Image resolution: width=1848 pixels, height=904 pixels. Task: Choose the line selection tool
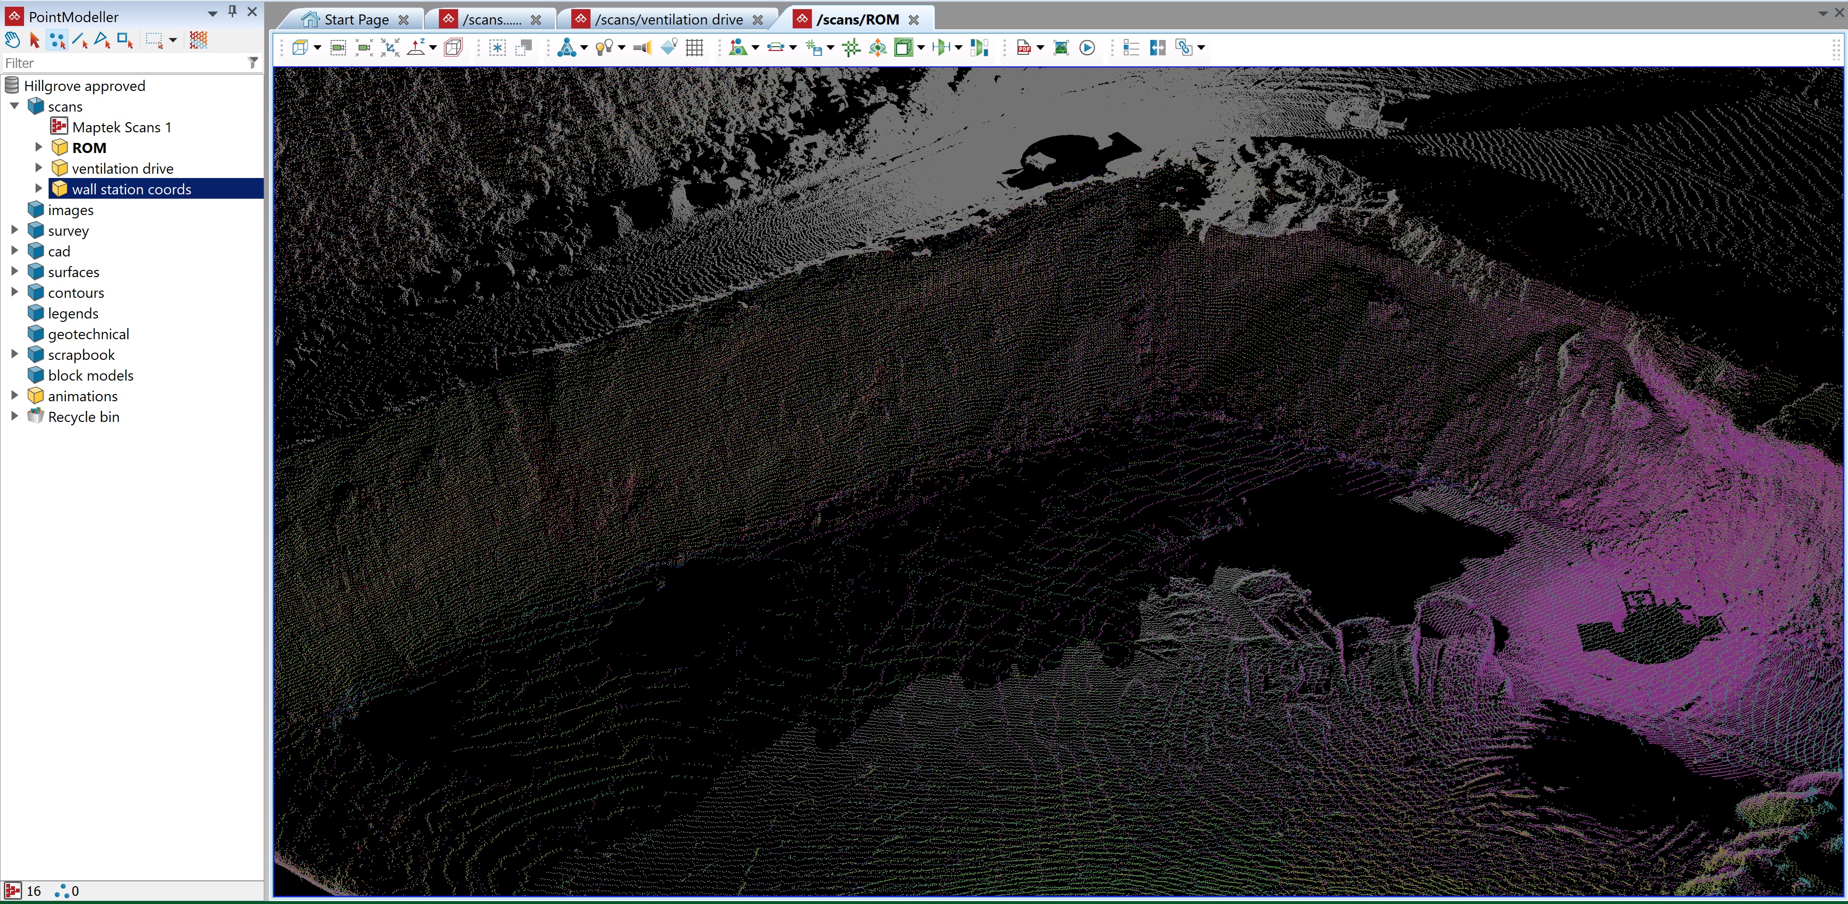coord(79,40)
